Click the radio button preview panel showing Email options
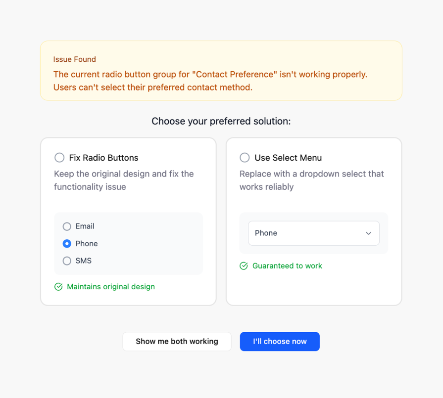The height and width of the screenshot is (398, 443). click(x=128, y=243)
